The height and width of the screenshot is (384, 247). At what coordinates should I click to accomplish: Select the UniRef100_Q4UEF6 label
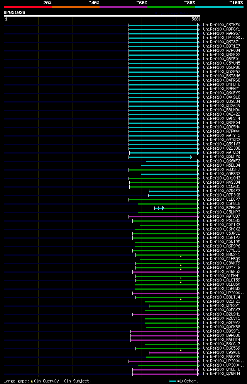pyautogui.click(x=222, y=369)
